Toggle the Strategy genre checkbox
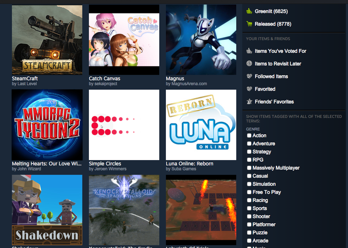The image size is (348, 248). point(249,152)
